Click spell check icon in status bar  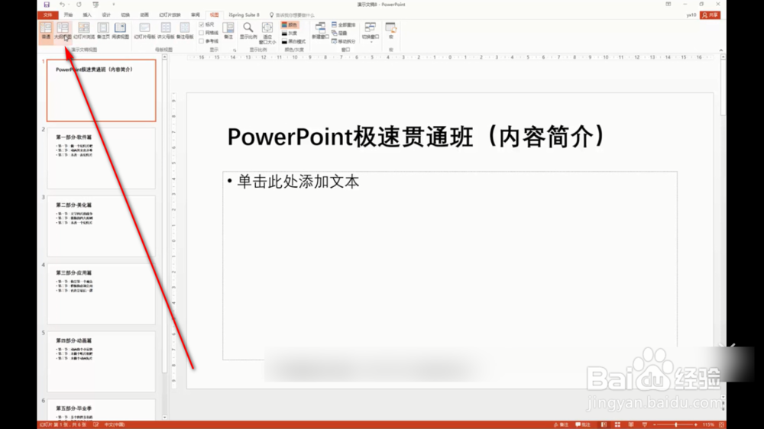[x=96, y=424]
